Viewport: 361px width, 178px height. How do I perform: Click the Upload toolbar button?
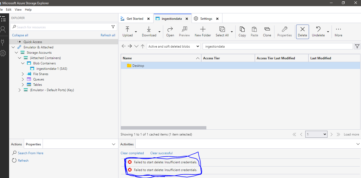128,32
